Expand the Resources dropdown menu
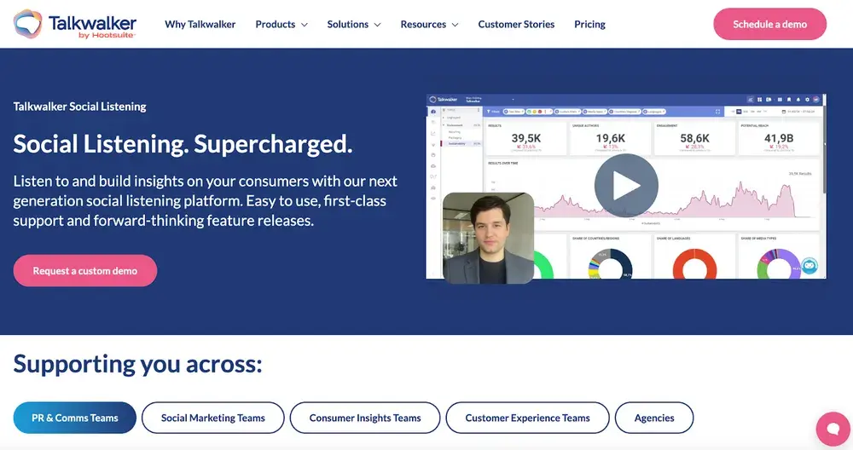 pyautogui.click(x=429, y=25)
